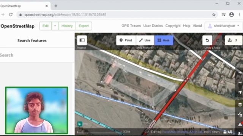Image resolution: width=243 pixels, height=136 pixels.
Task: Open the History tab
Action: (67, 26)
